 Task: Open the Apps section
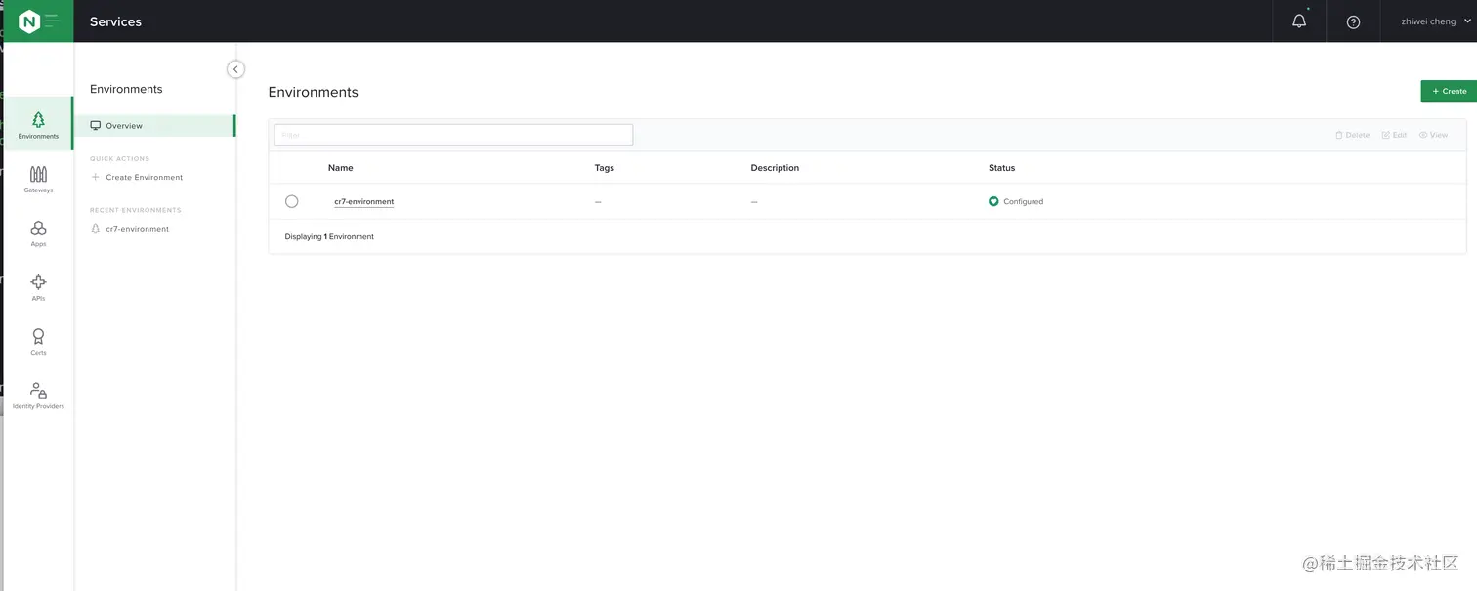pyautogui.click(x=38, y=232)
